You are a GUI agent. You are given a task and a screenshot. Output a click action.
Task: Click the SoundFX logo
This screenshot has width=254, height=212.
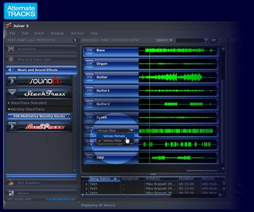pyautogui.click(x=45, y=81)
